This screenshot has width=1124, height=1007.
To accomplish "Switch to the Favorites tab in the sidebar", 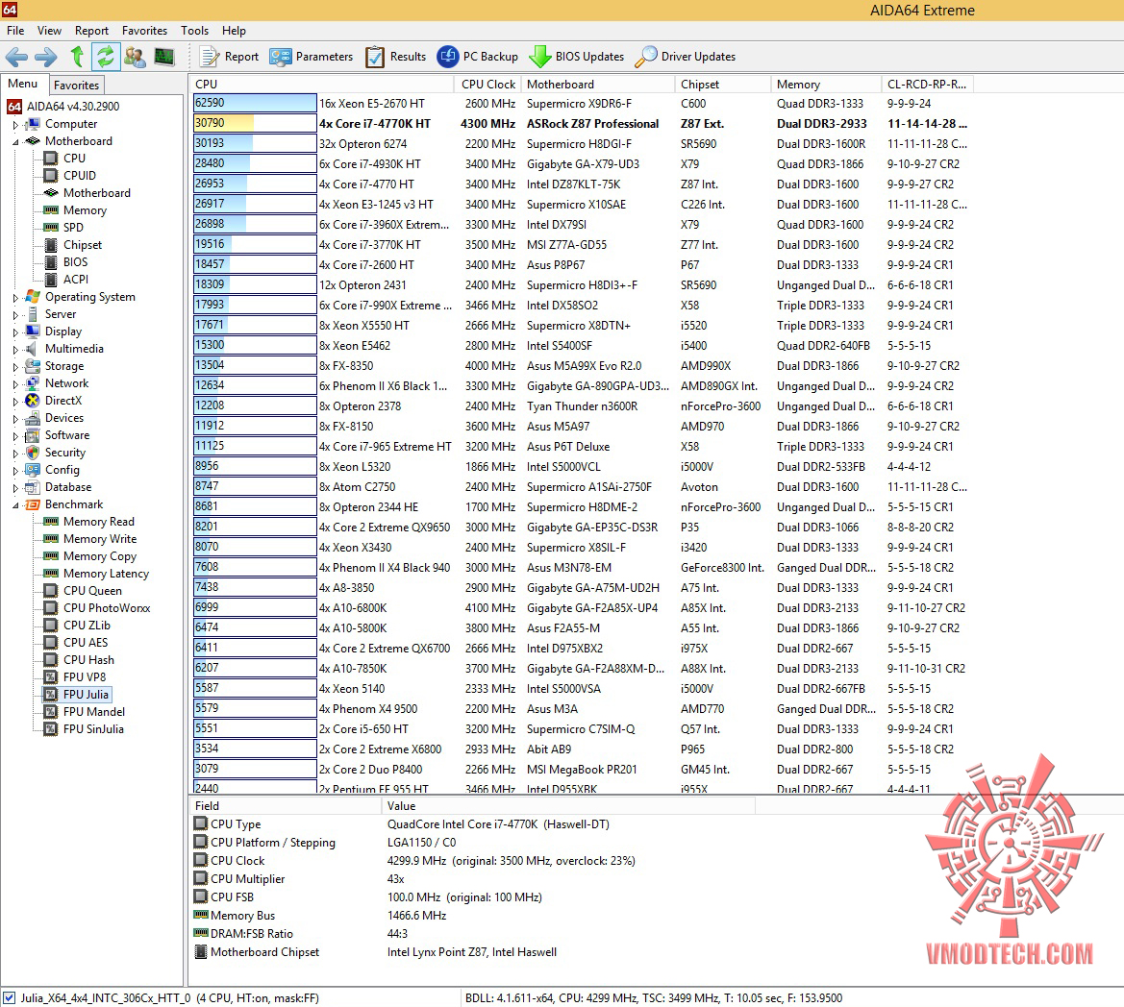I will point(76,86).
